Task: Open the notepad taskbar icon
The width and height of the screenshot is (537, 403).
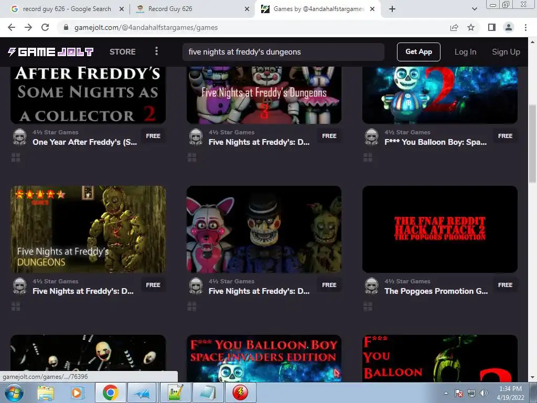Action: coord(208,393)
